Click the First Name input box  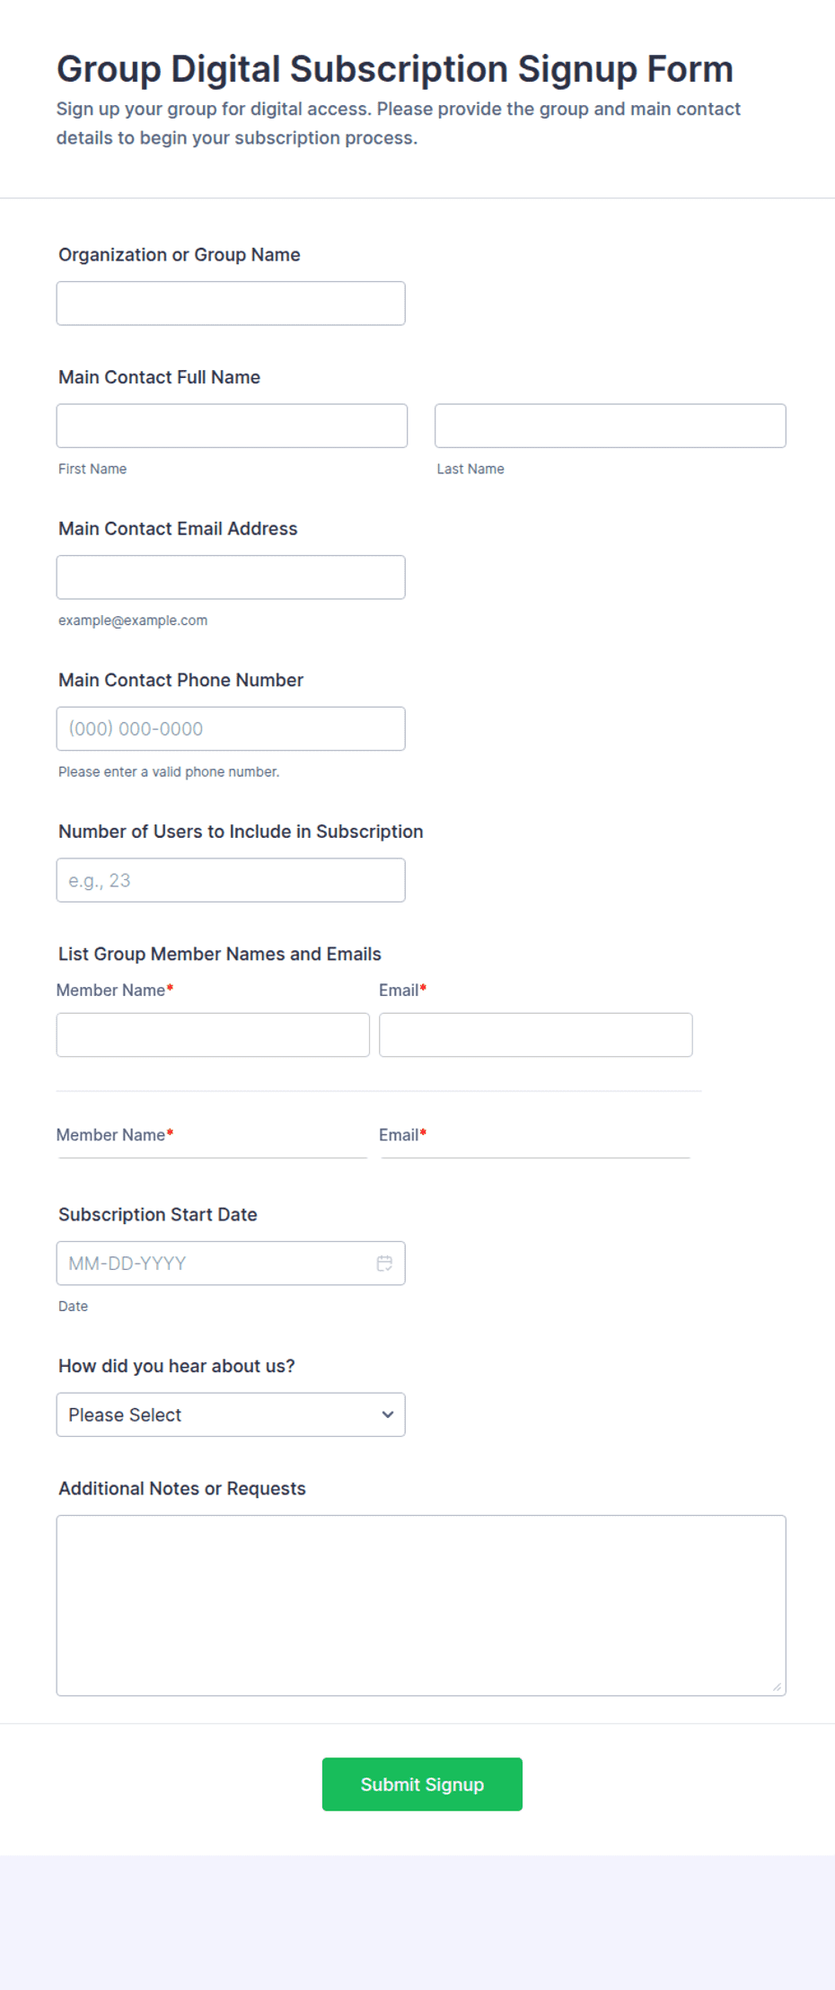pos(232,426)
